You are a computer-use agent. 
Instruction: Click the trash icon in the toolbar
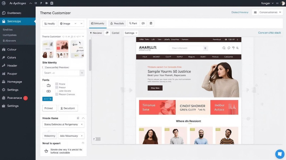[151, 23]
